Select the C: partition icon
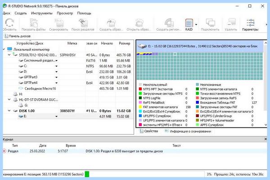Viewport: 270px width, 180px height. click(x=21, y=66)
